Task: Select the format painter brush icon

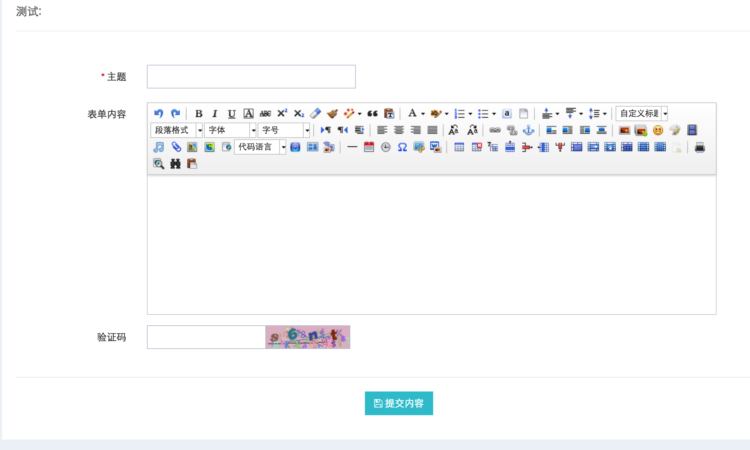Action: click(x=332, y=113)
